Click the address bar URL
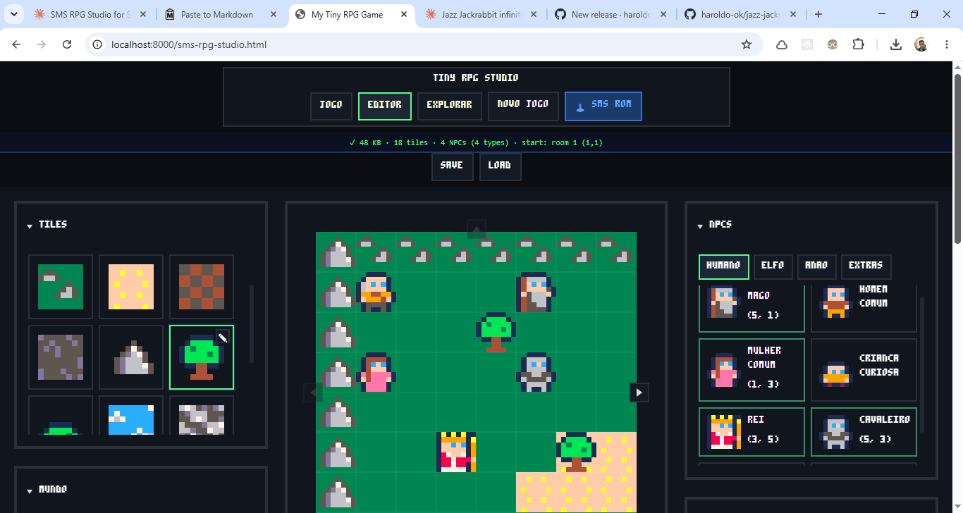The height and width of the screenshot is (513, 963). pos(189,44)
